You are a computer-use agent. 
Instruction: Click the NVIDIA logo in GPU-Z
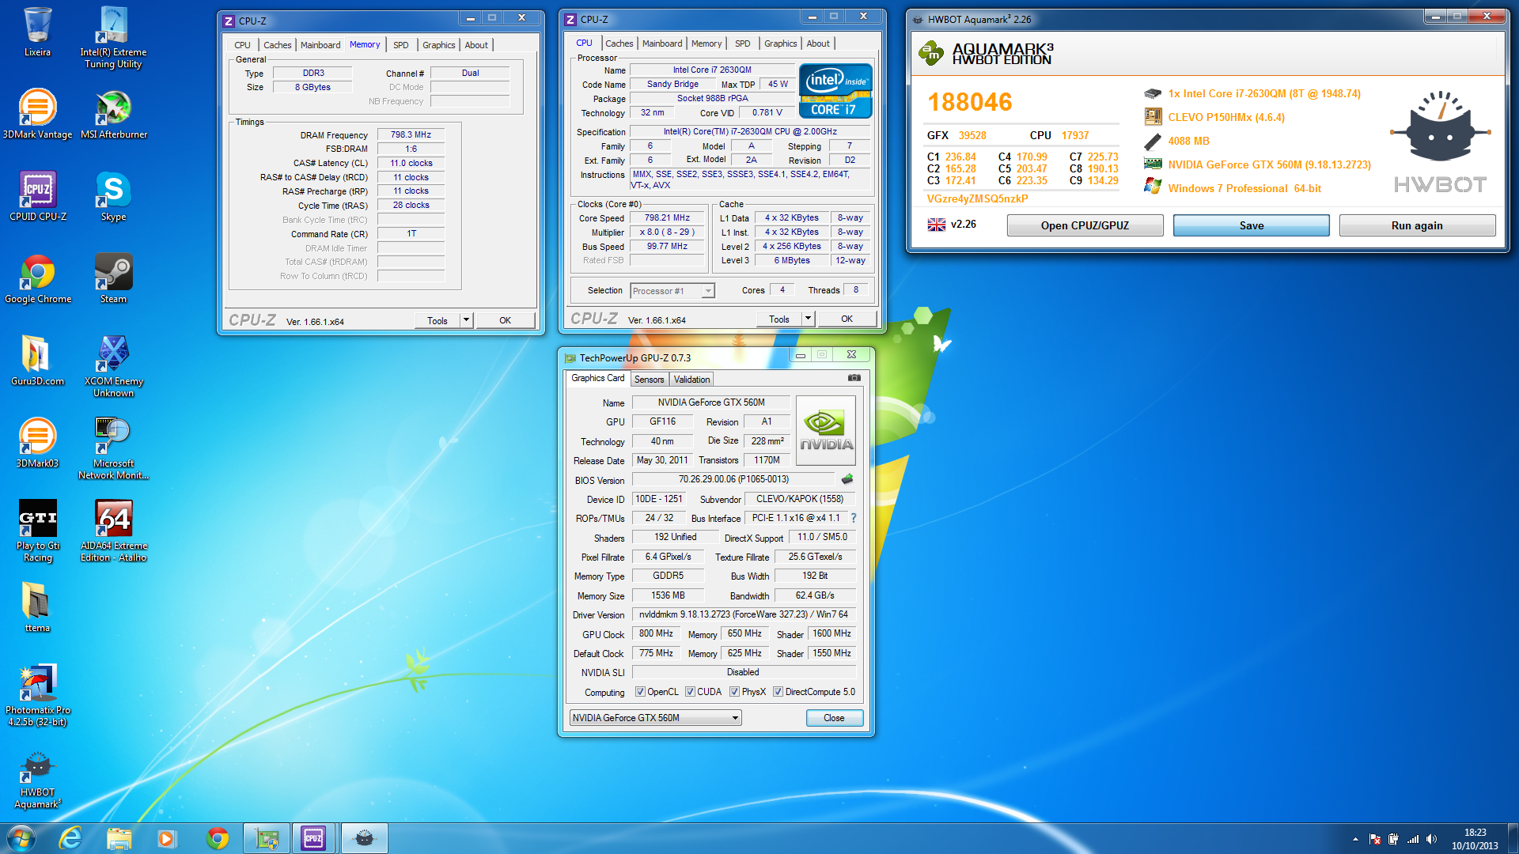click(825, 430)
